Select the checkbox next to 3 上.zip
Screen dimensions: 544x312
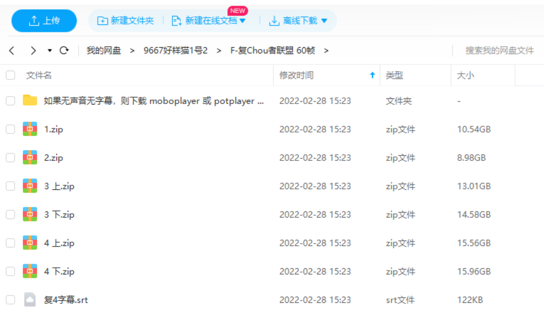[x=10, y=186]
